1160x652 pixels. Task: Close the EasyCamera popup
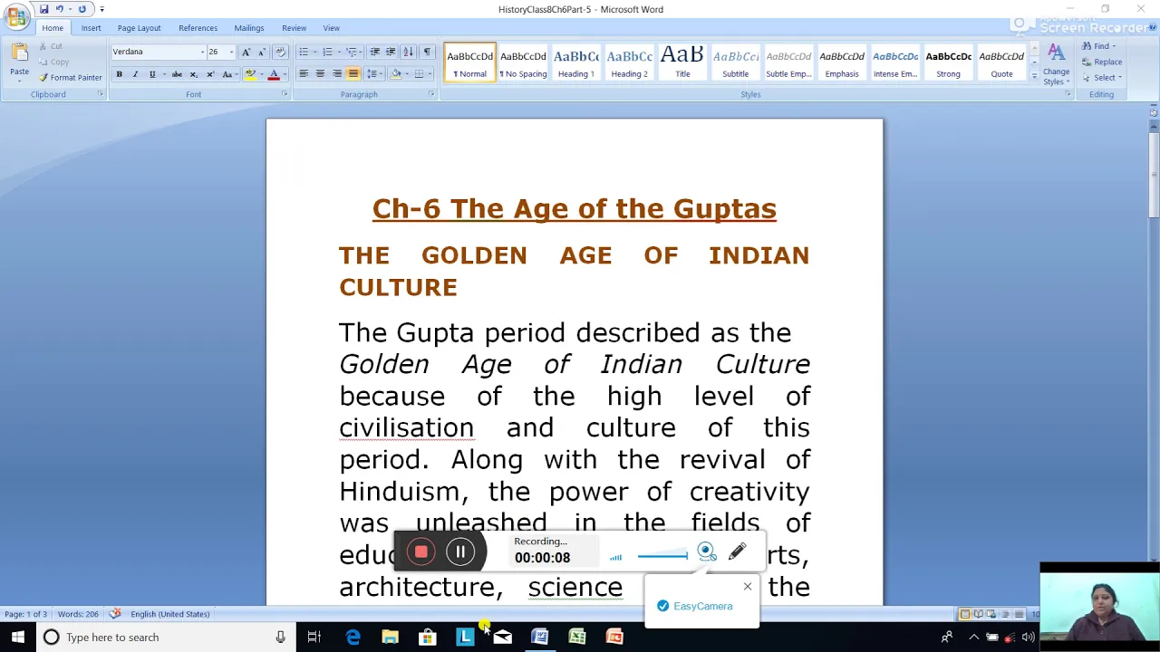[748, 587]
